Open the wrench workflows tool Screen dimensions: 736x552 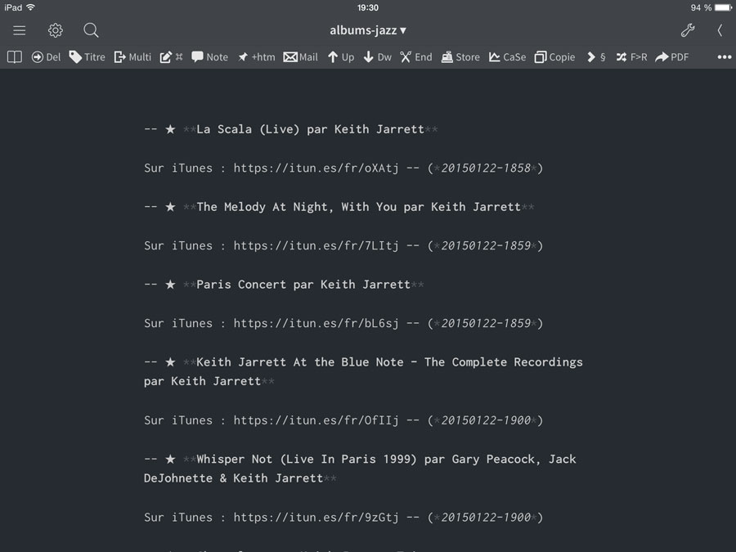pyautogui.click(x=688, y=30)
